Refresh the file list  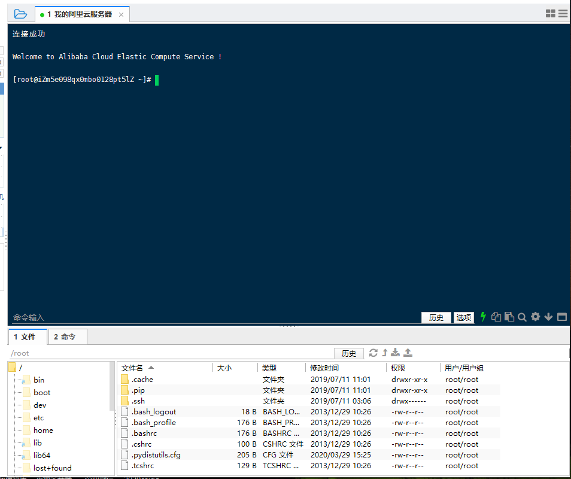click(373, 353)
